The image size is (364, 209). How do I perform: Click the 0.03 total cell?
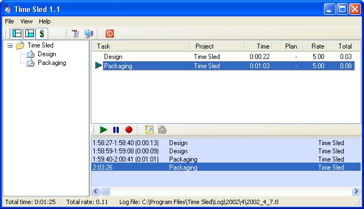(345, 57)
